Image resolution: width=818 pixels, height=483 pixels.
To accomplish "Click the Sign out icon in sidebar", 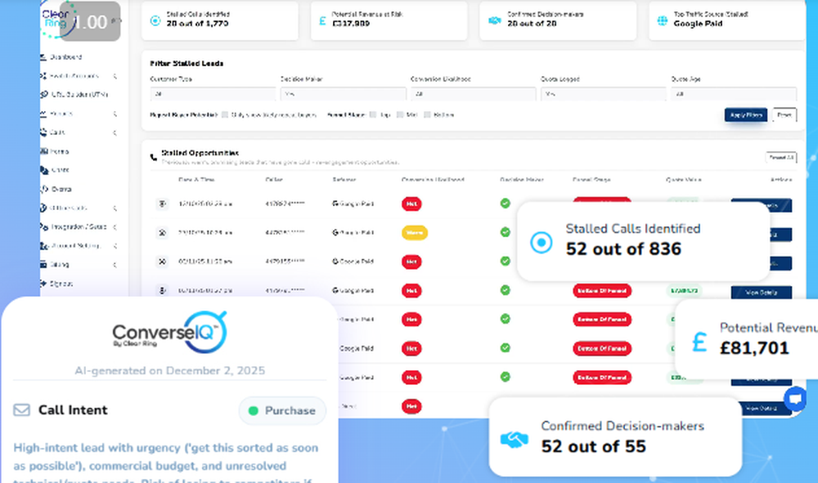I will pos(43,284).
